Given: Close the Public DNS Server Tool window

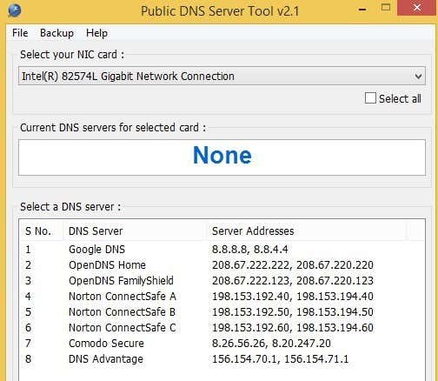Looking at the screenshot, I should pos(417,8).
